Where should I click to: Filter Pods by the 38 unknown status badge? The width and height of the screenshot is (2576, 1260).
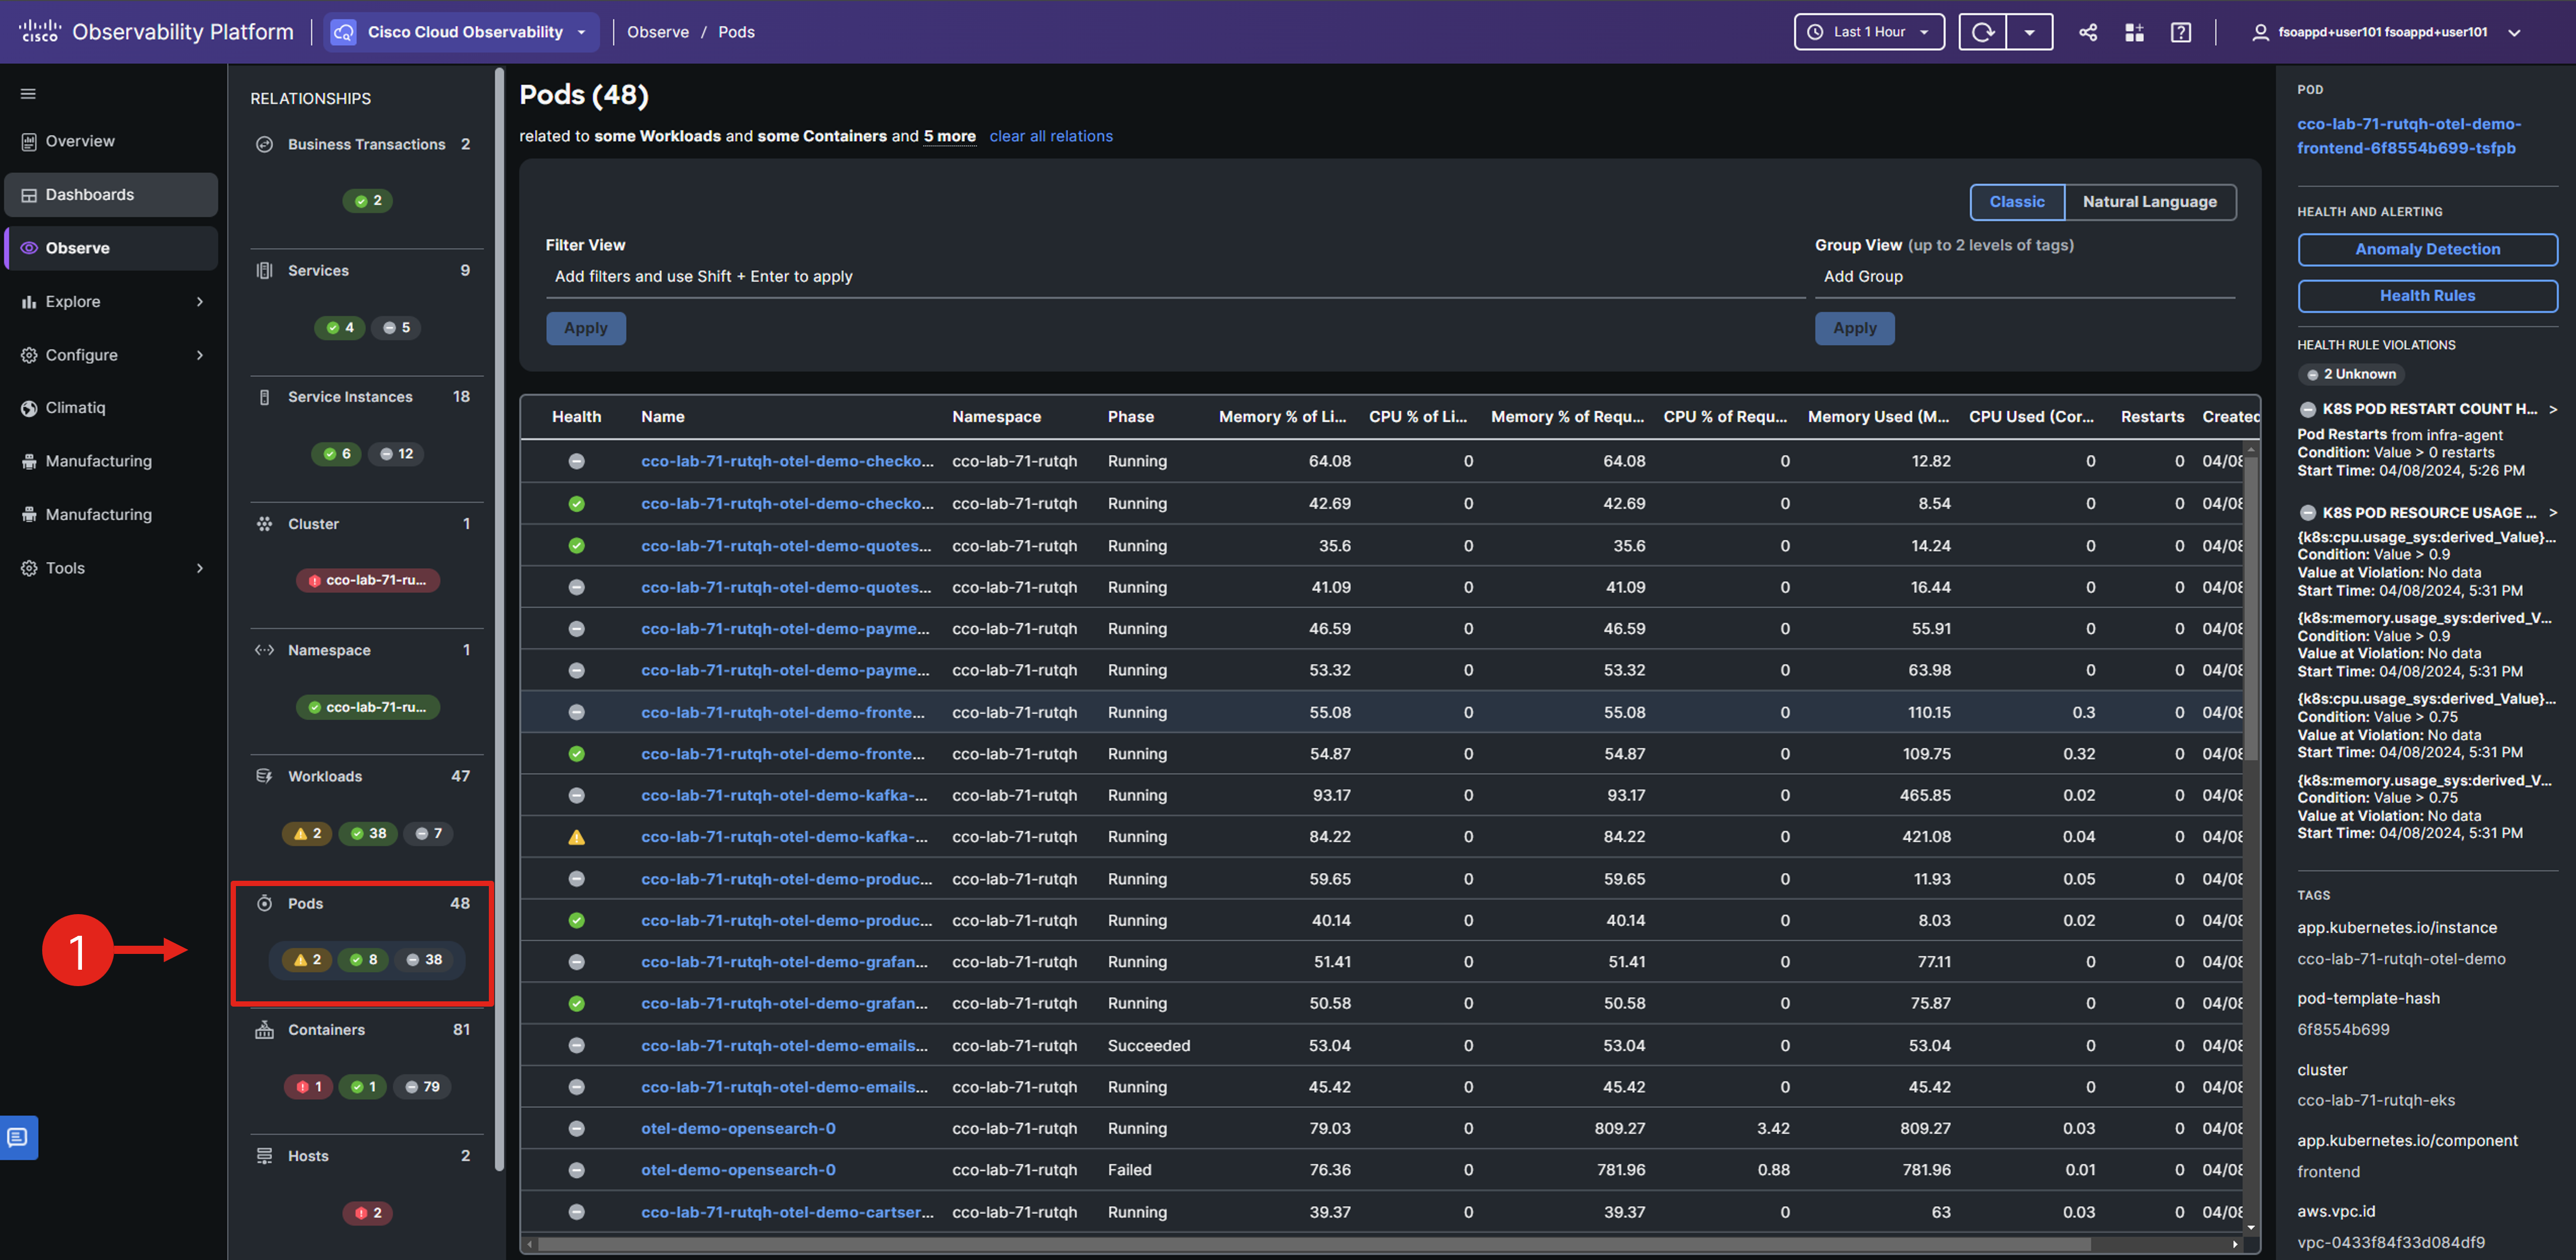coord(424,959)
